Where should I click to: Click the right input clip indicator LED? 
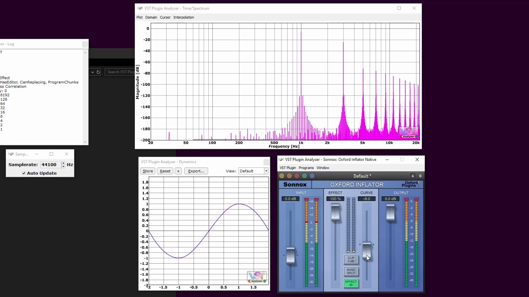click(x=316, y=200)
